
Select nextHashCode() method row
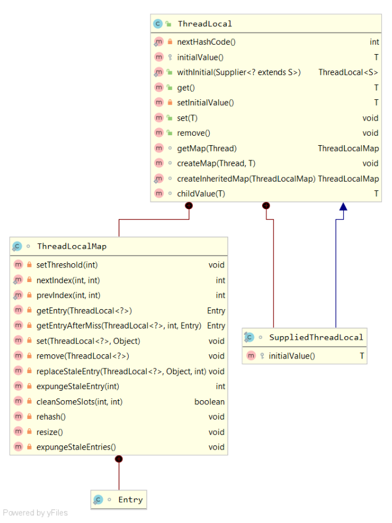(266, 42)
